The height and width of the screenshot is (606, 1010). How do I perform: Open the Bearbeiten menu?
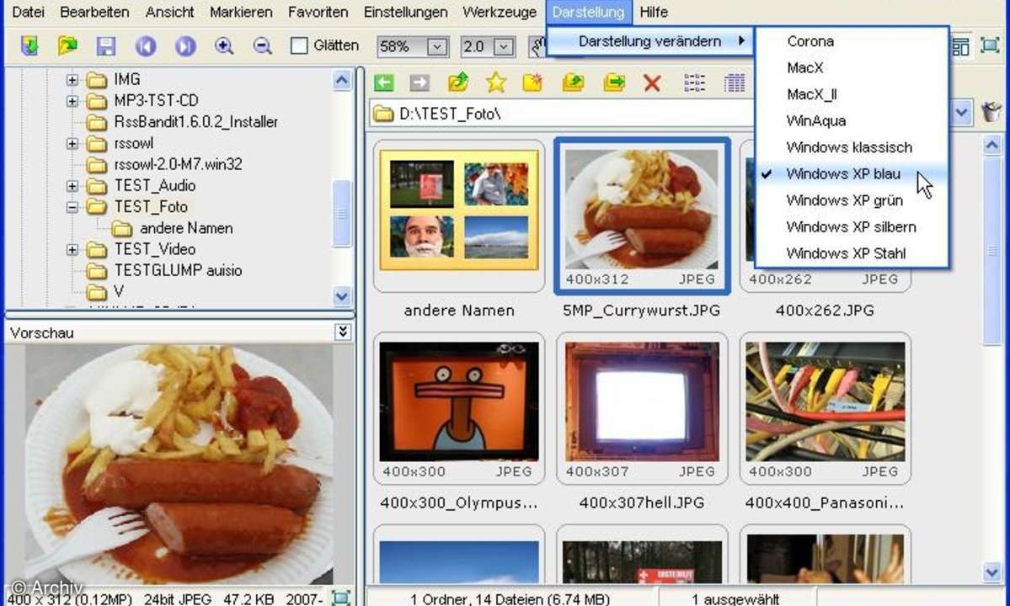[x=94, y=12]
